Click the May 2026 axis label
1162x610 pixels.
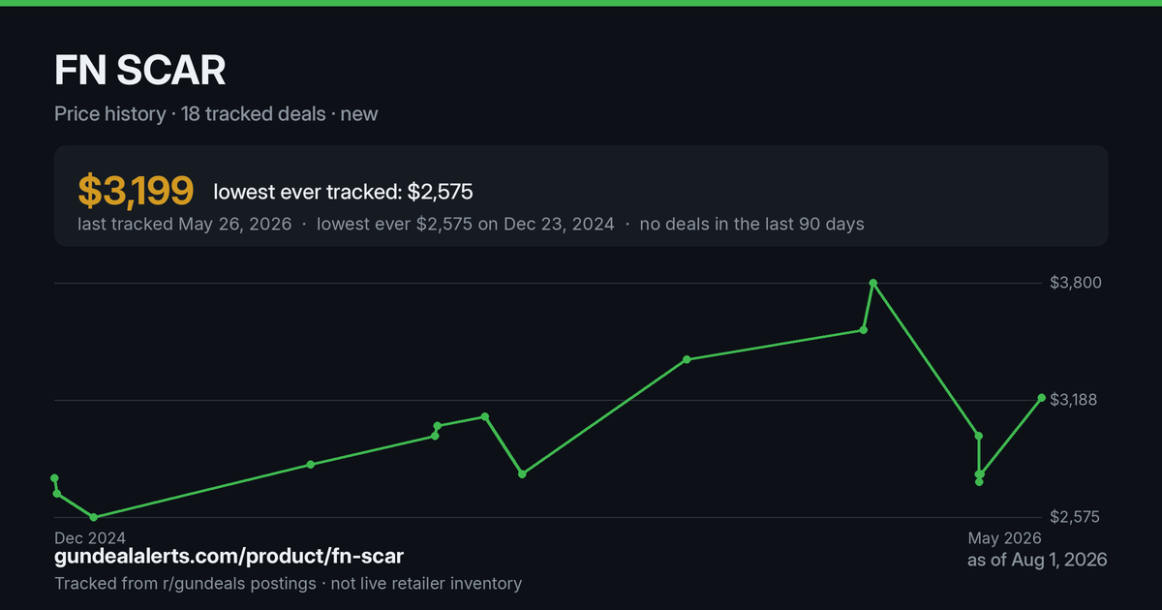click(1005, 537)
